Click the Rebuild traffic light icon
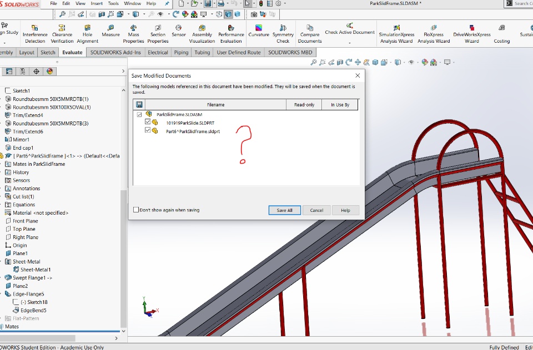Screen dimensions: 533x350 [261, 4]
